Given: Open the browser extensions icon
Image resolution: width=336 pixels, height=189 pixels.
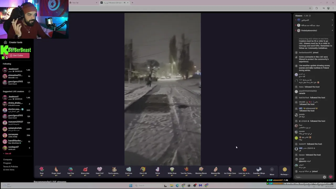Looking at the screenshot, I should [x=317, y=8].
